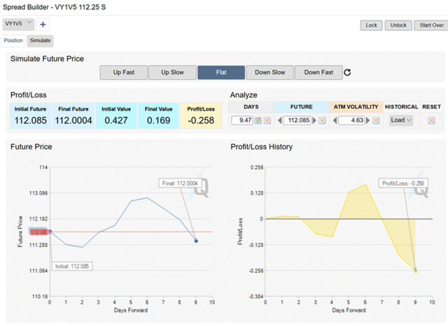The image size is (448, 326).
Task: Switch to the Position tab
Action: click(13, 41)
